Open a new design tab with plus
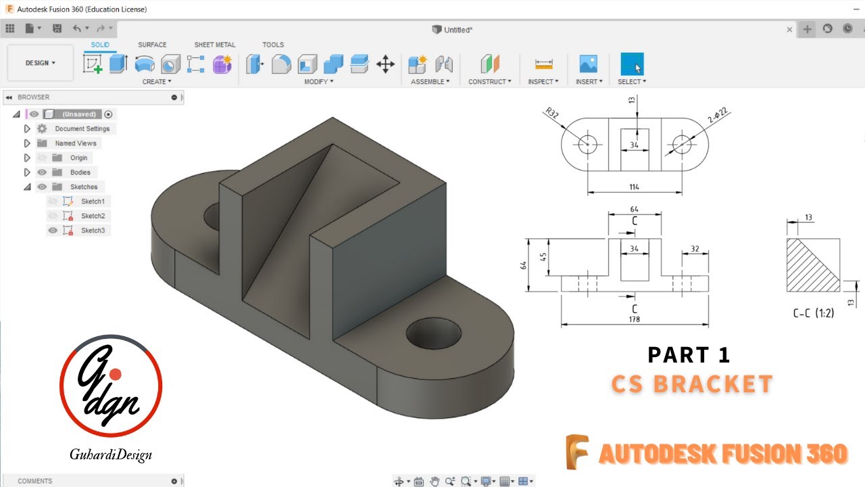The width and height of the screenshot is (865, 487). [x=808, y=29]
